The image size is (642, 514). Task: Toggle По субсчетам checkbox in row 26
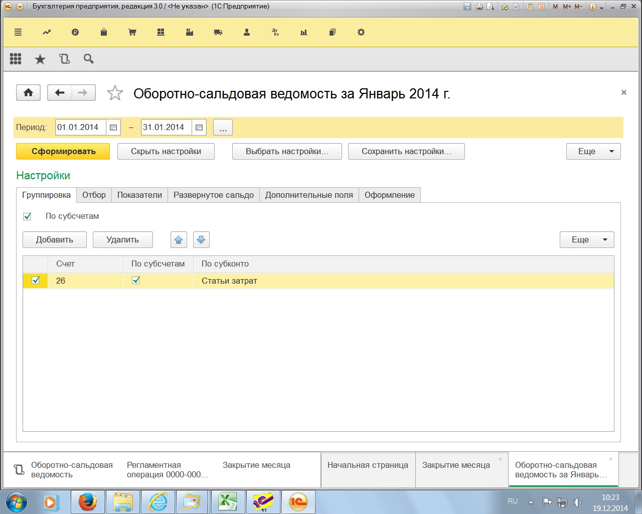(136, 281)
